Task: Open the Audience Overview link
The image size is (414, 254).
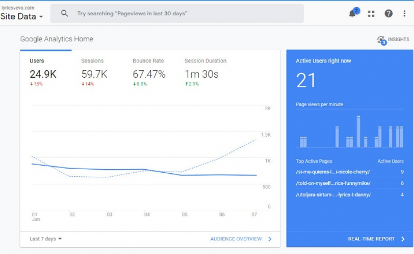Action: 236,239
